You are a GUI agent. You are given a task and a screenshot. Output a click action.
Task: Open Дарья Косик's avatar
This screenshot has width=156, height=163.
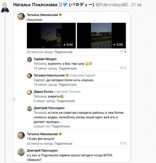coord(29,93)
